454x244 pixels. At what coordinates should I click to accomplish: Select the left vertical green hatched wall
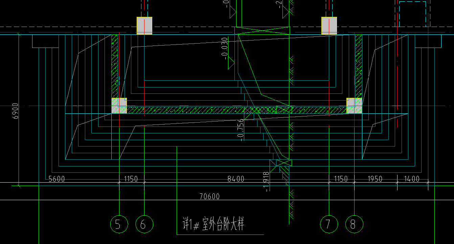tap(115, 66)
